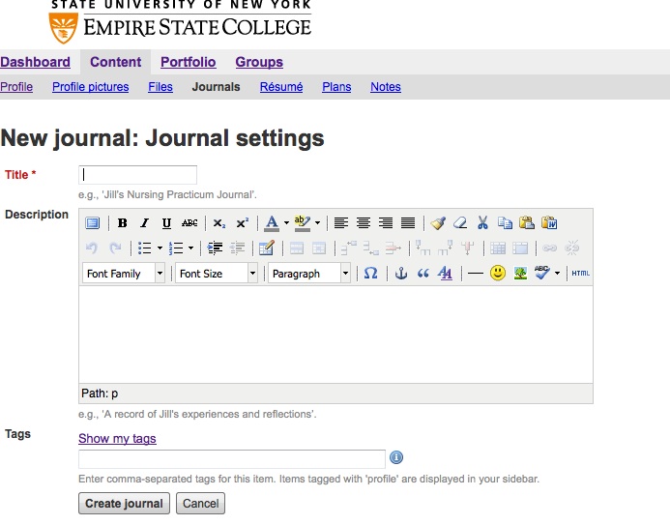Open the Notes subpage

click(386, 87)
